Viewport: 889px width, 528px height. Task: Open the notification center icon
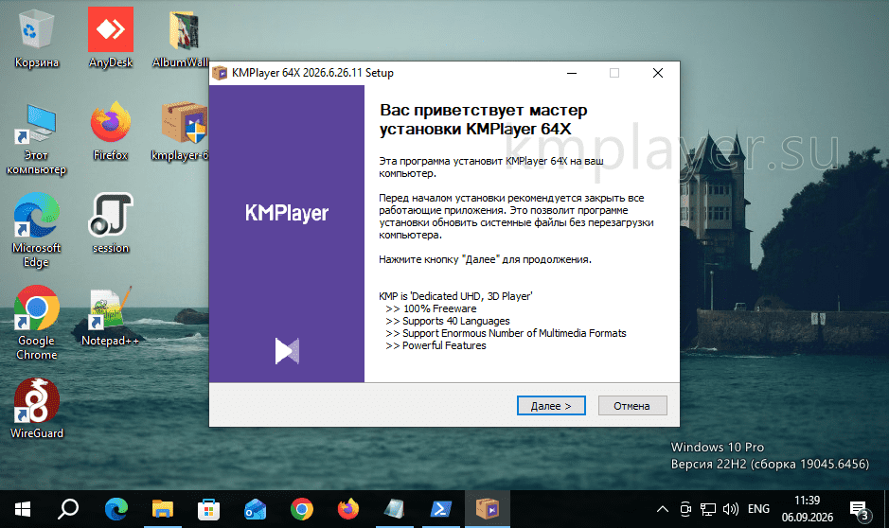tap(859, 510)
